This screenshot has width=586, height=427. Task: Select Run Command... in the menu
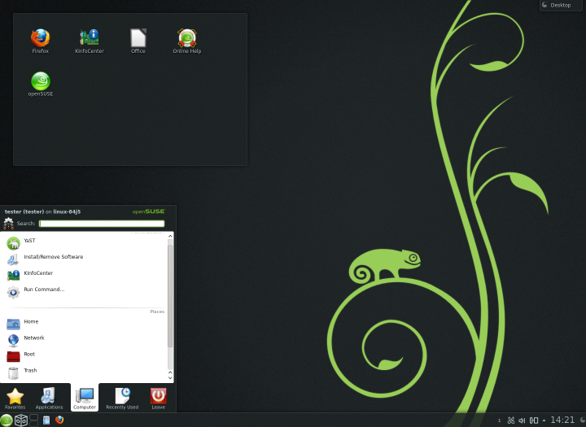point(44,290)
